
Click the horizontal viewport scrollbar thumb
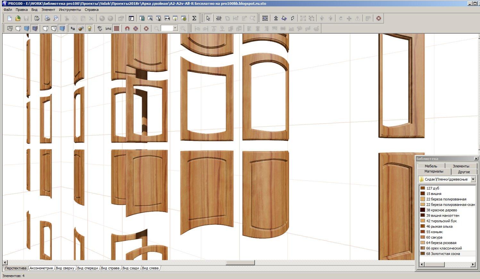point(240,263)
